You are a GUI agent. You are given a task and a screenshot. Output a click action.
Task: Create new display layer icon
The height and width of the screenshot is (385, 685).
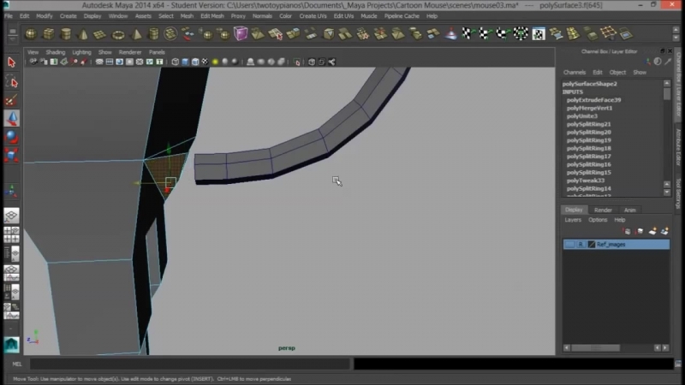652,231
